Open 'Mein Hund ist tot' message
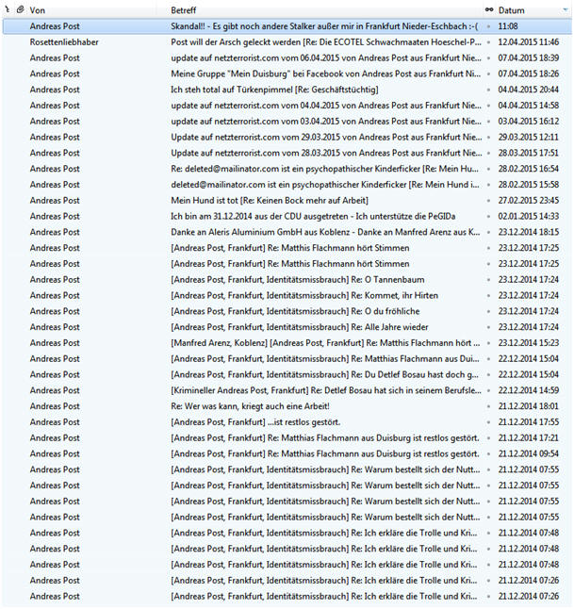The height and width of the screenshot is (609, 574). (270, 201)
